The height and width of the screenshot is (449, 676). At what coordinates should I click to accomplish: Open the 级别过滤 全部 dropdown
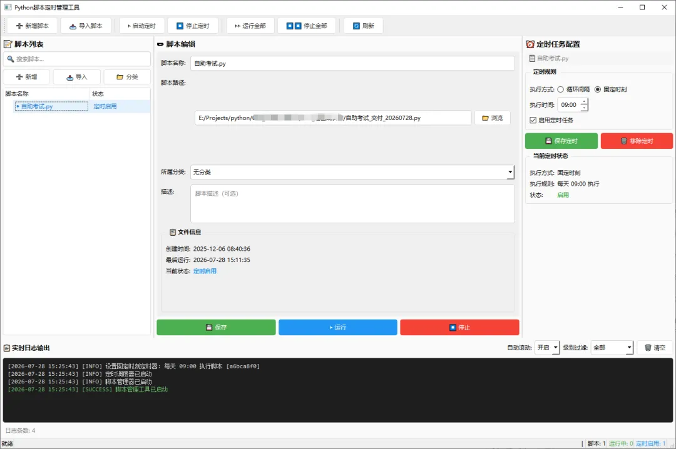click(x=612, y=348)
